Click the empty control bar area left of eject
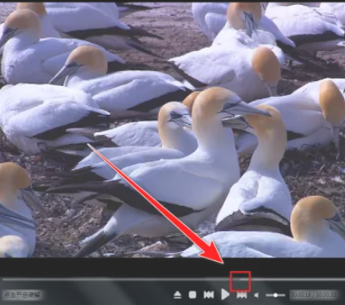The height and width of the screenshot is (305, 345). 108,295
